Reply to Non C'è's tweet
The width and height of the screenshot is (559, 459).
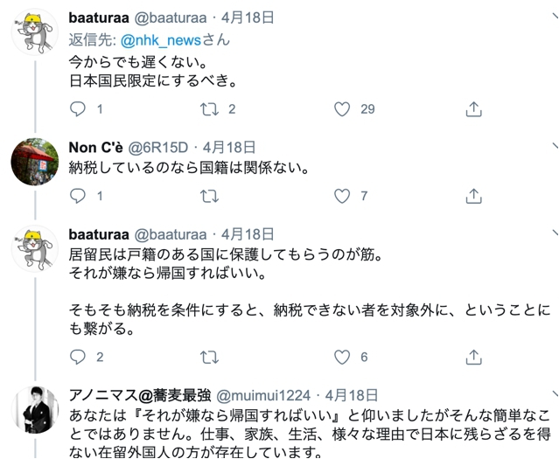[78, 196]
